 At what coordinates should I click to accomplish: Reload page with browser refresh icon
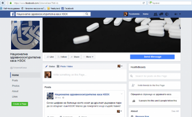point(144,3)
